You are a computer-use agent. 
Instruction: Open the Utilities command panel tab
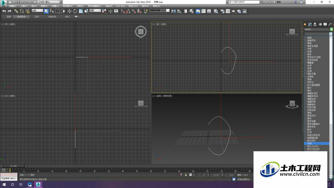pyautogui.click(x=330, y=24)
